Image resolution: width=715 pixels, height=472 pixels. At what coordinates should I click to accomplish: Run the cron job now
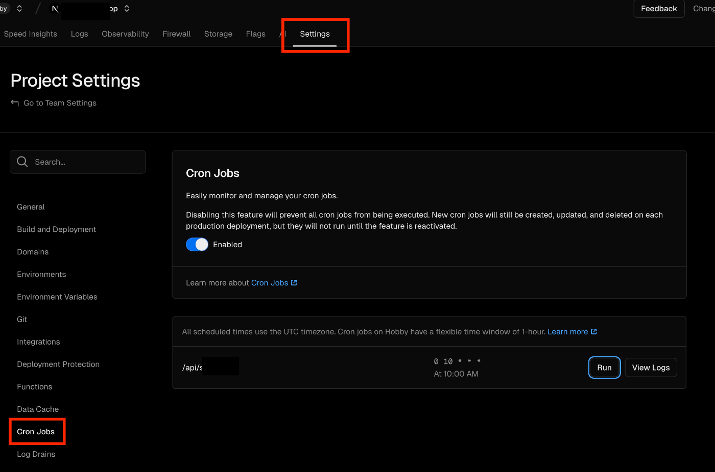605,368
